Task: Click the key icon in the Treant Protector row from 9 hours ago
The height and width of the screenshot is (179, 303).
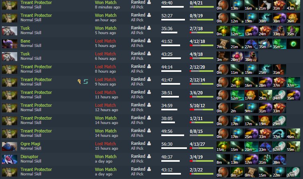Action: 79,81
